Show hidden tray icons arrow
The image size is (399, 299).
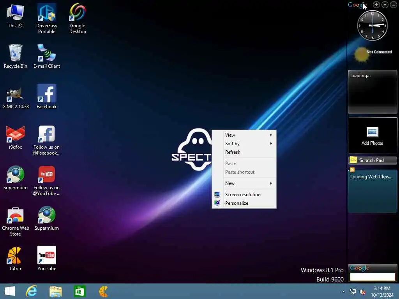344,292
